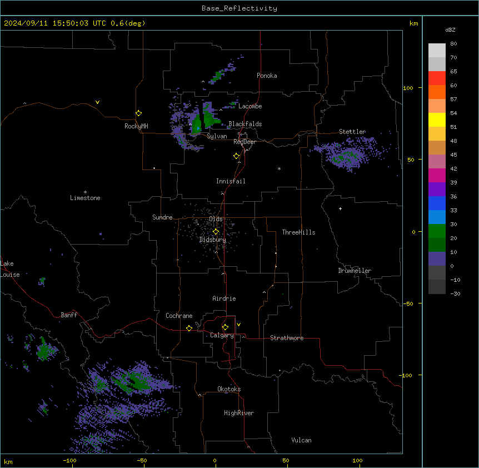Click the yellow V marker northwest of RockyMH
479x468 pixels.
[x=97, y=102]
